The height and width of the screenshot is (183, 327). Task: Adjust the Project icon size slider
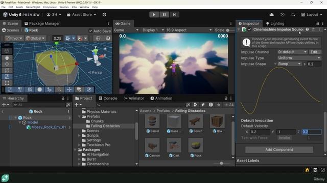pyautogui.click(x=221, y=163)
